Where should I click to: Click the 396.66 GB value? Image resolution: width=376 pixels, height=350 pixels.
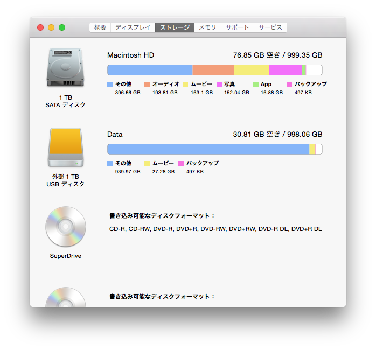pyautogui.click(x=128, y=93)
